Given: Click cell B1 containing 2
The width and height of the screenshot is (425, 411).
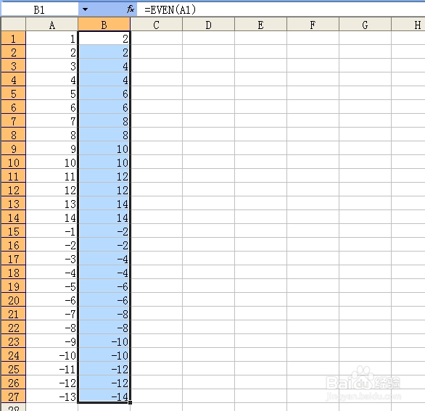Looking at the screenshot, I should [x=104, y=38].
